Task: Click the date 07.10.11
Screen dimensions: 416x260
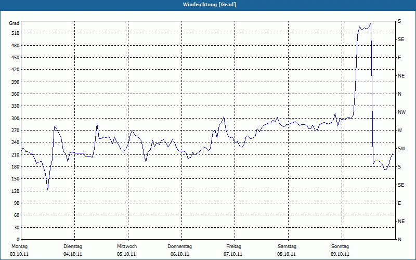Action: point(233,254)
